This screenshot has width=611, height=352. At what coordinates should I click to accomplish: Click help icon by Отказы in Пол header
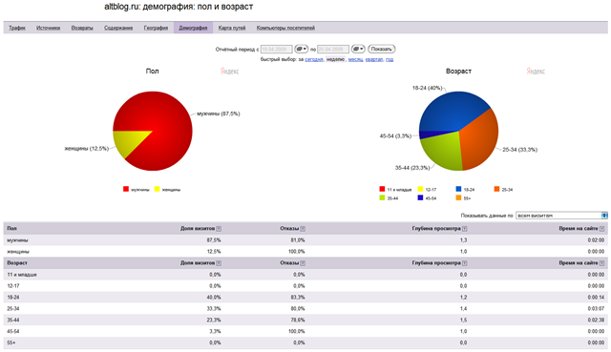click(x=303, y=229)
